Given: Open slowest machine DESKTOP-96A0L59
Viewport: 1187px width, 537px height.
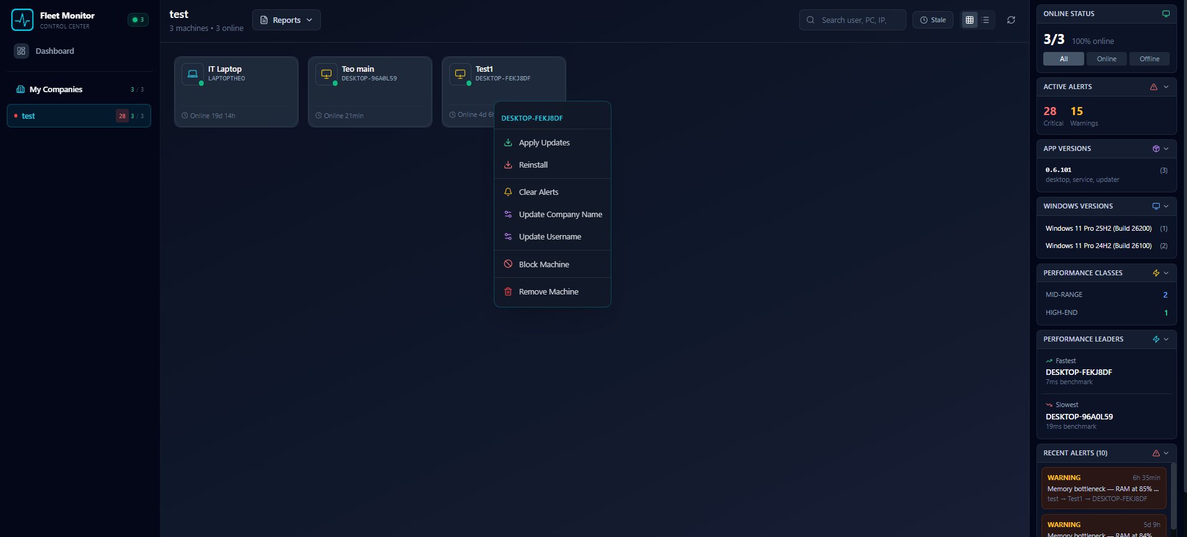Looking at the screenshot, I should (1079, 416).
